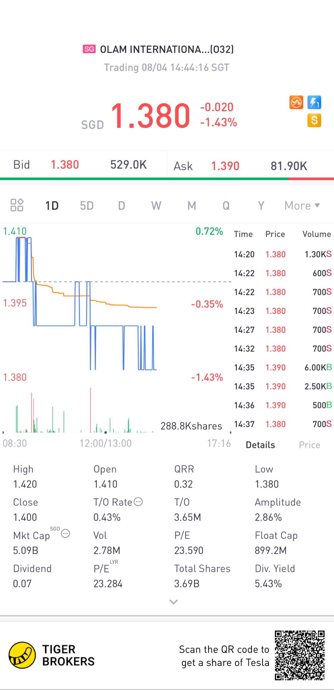Tap the Tiger Brokers logo
The height and width of the screenshot is (690, 334).
[x=22, y=655]
